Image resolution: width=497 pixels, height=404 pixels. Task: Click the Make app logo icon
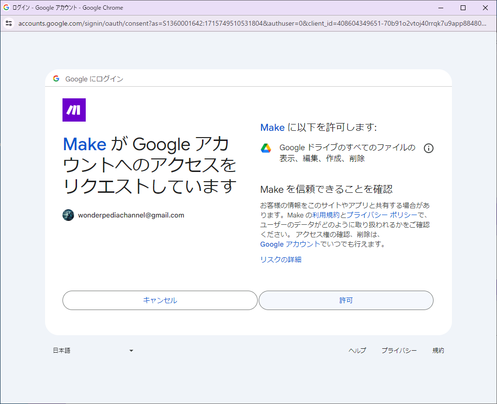coord(74,110)
